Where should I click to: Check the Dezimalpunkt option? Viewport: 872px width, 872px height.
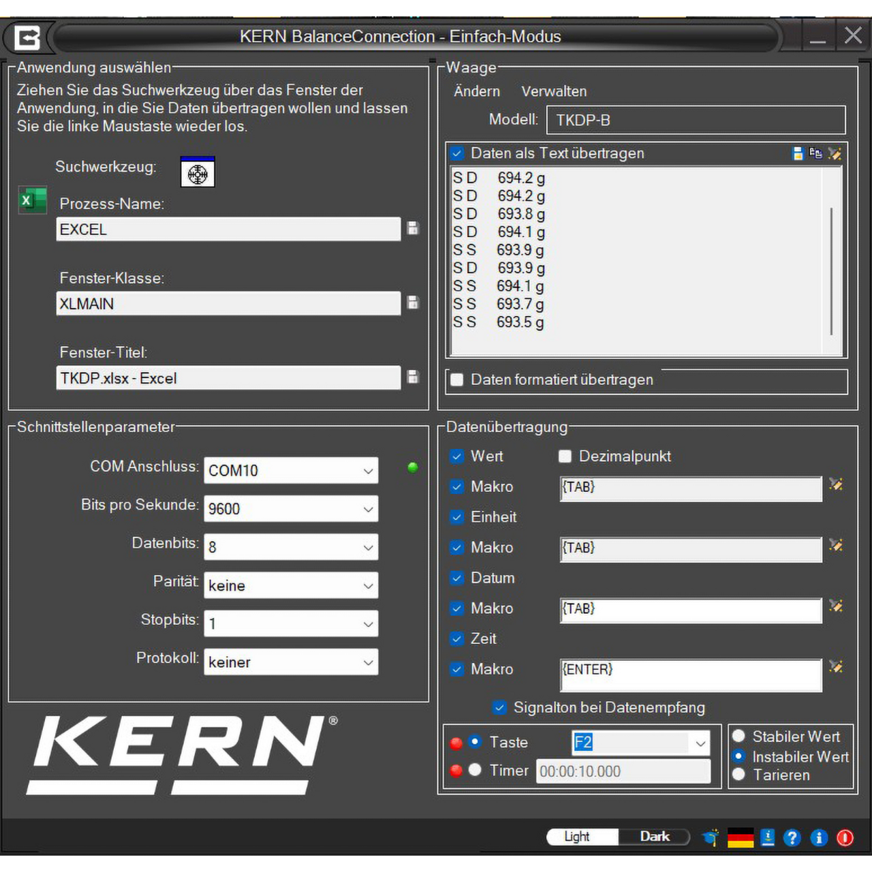pos(565,456)
